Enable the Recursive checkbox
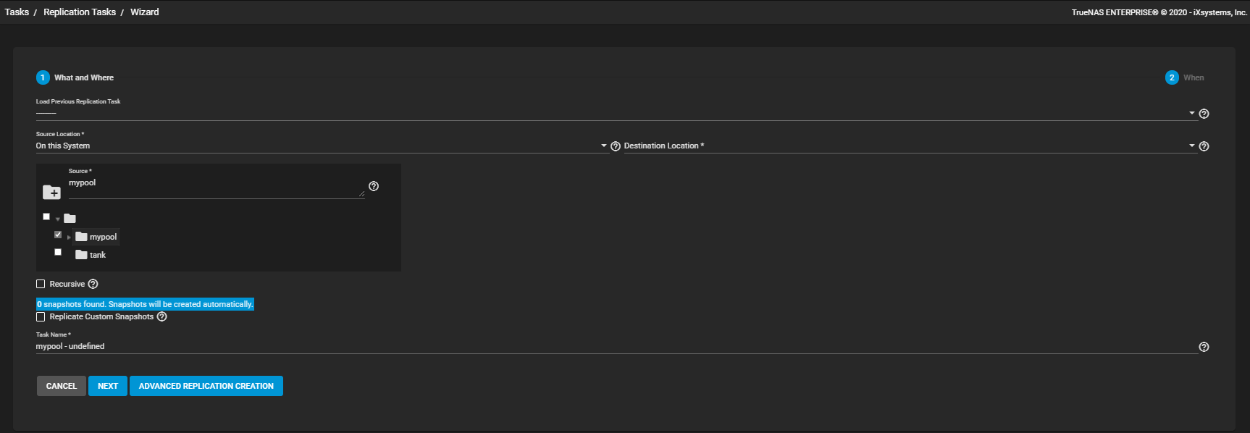This screenshot has width=1250, height=433. (41, 284)
